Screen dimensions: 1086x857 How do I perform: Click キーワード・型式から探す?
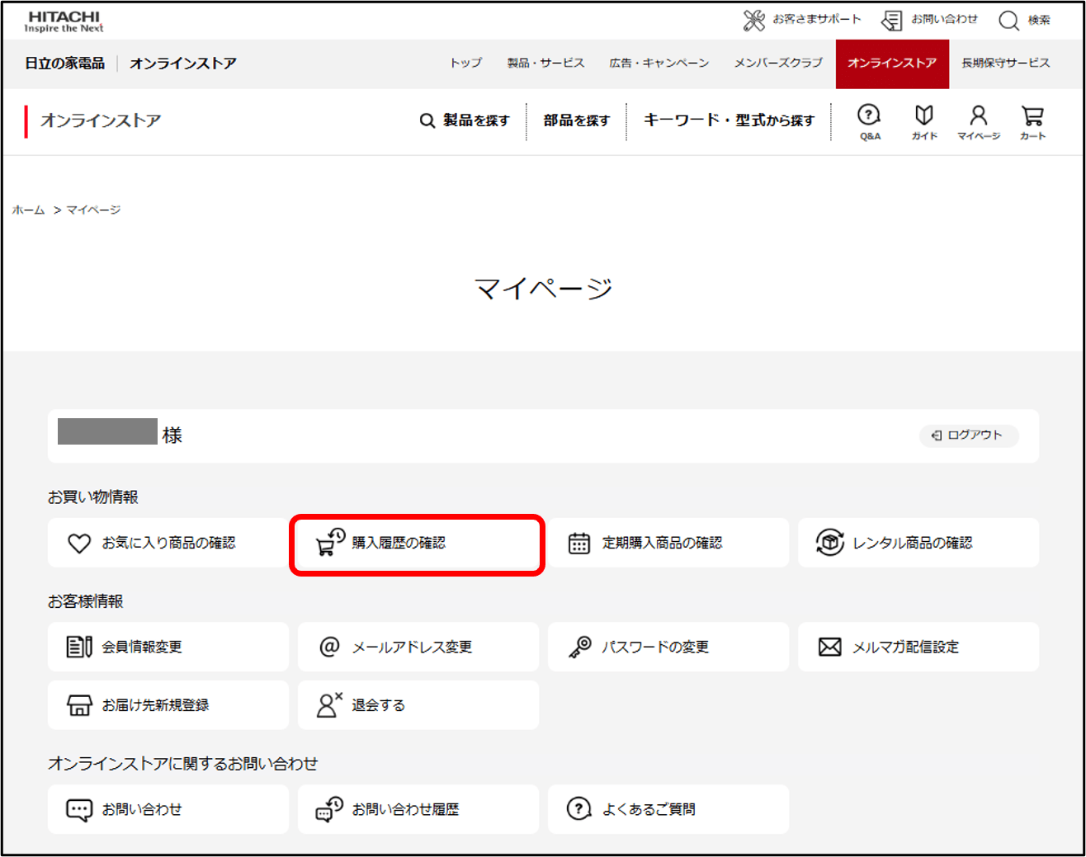(728, 121)
